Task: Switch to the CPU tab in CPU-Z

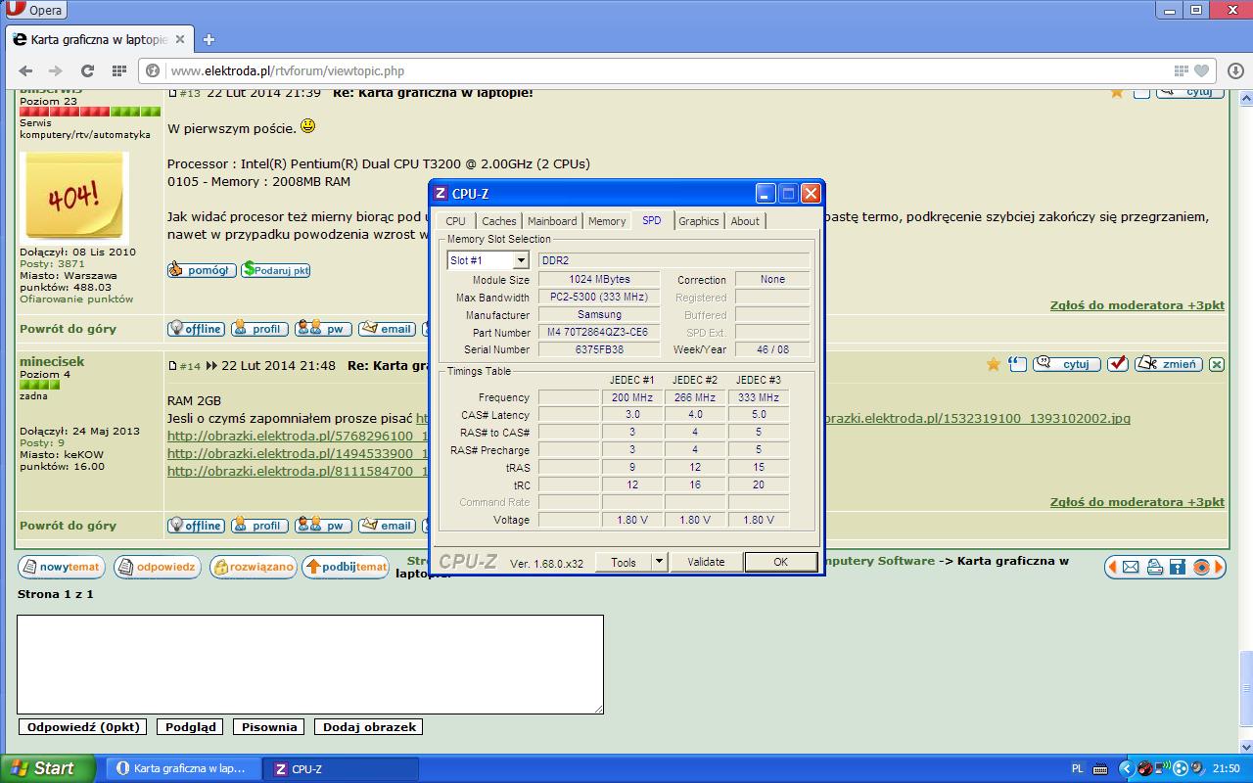Action: click(x=455, y=221)
